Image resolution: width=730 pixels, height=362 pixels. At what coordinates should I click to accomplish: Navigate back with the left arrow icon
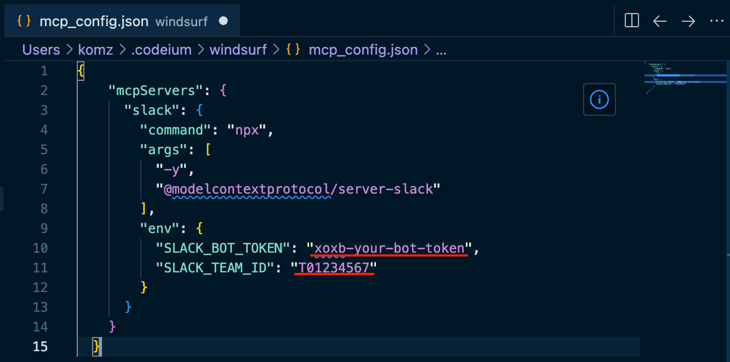click(x=659, y=21)
